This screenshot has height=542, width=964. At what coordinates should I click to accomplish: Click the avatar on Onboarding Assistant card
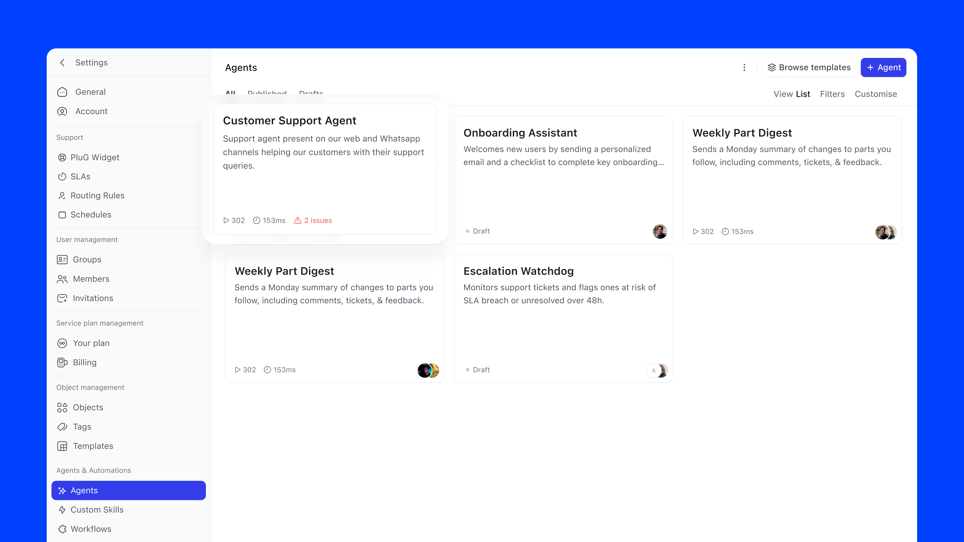tap(660, 232)
